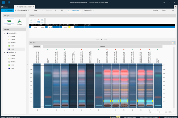
Task: Select R 254 image under Derivatized 1a
Action: click(13, 46)
